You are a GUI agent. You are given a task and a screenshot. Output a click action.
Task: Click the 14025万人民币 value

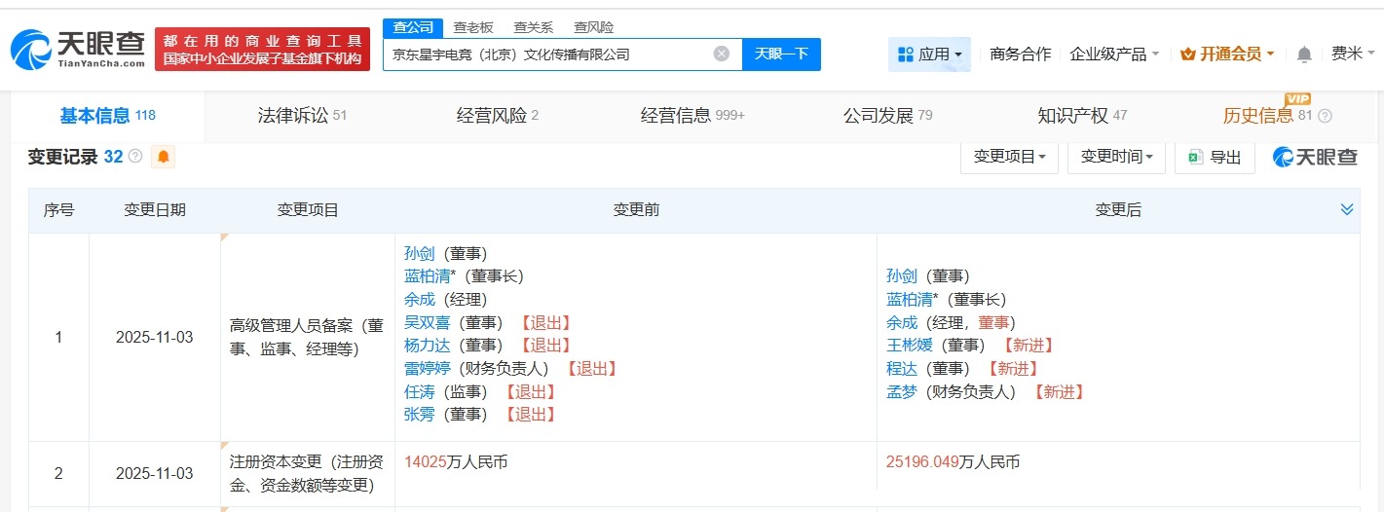point(456,462)
